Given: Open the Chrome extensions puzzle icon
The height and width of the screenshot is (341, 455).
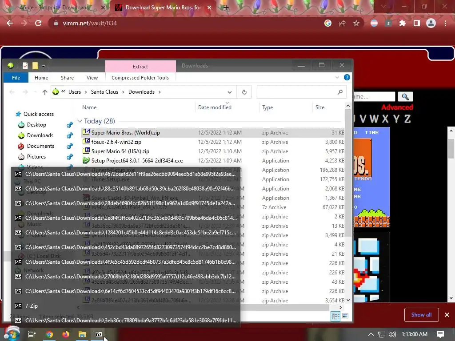Looking at the screenshot, I should (x=403, y=23).
